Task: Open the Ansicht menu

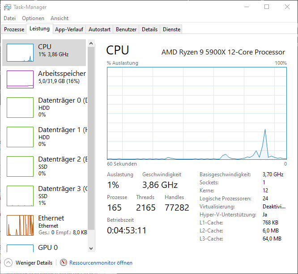Action: (60, 18)
